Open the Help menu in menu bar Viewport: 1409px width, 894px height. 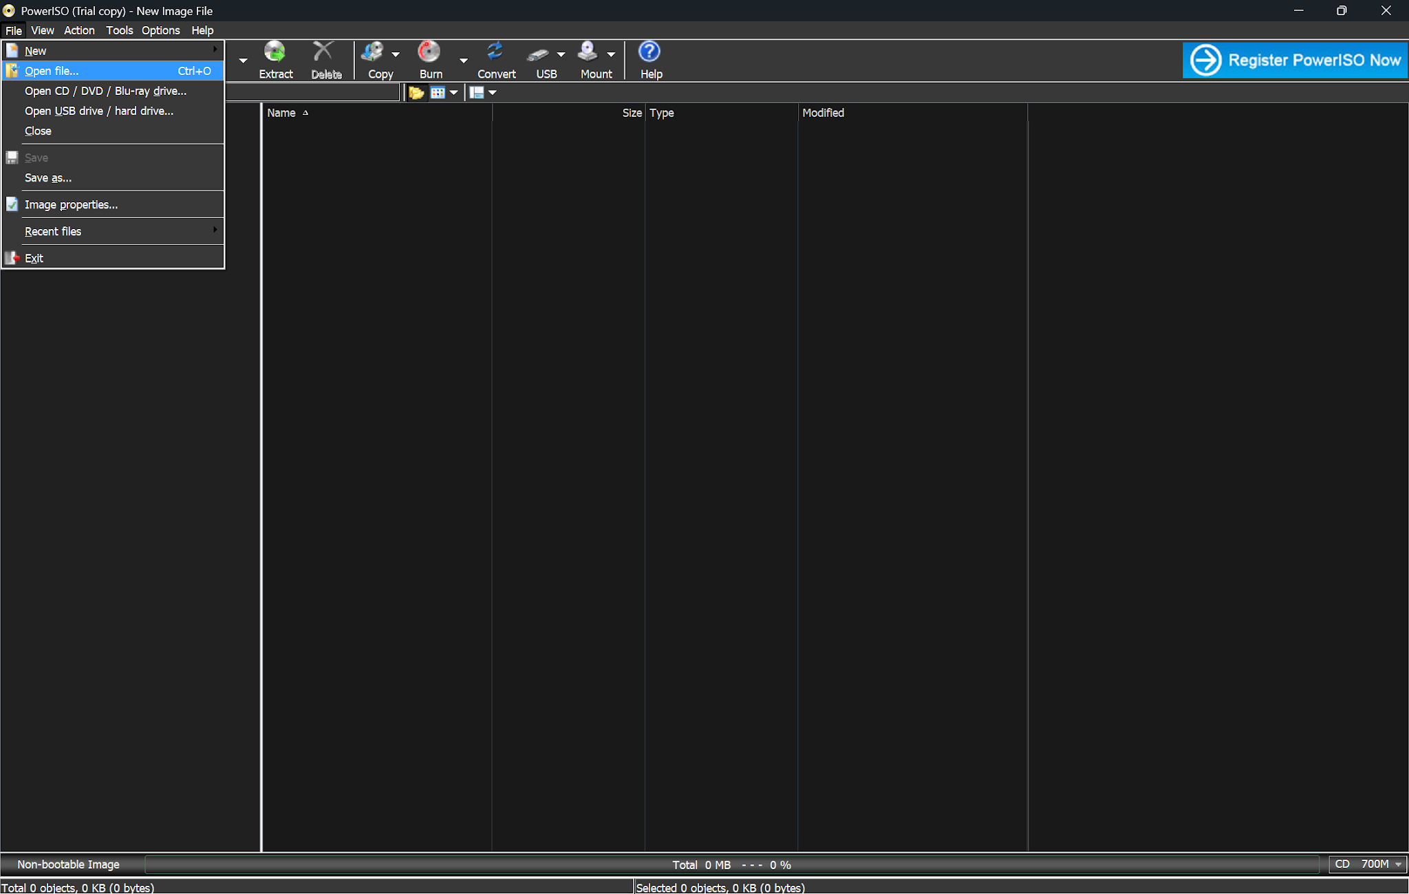(x=203, y=30)
